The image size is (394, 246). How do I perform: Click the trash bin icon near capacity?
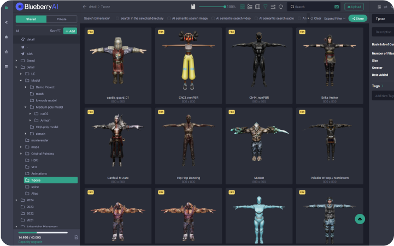click(x=76, y=237)
